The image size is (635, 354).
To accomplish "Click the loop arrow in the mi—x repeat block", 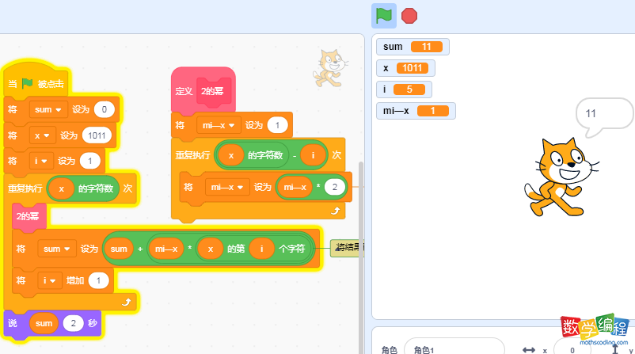I will (x=335, y=211).
